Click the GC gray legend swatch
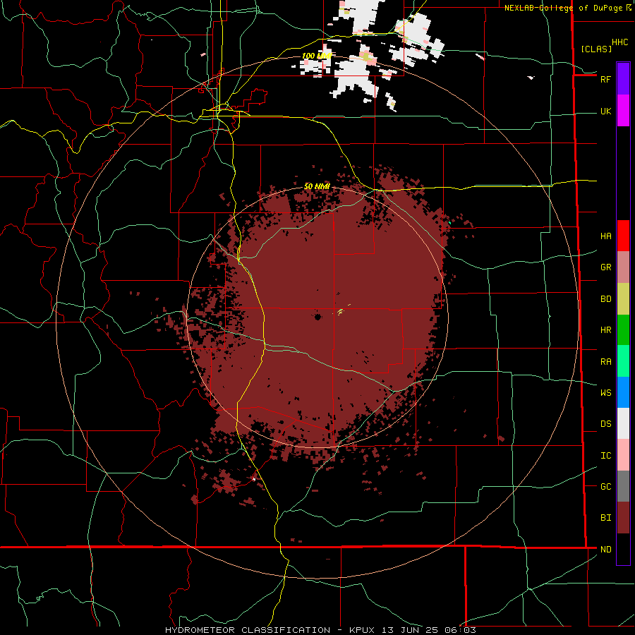 (x=623, y=486)
